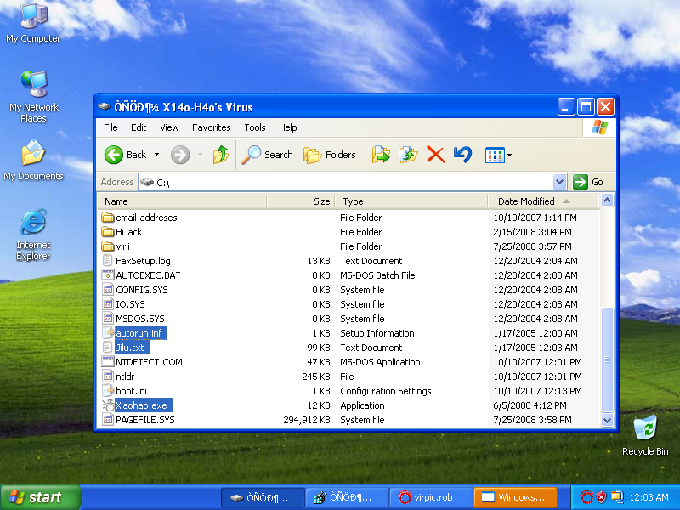680x510 pixels.
Task: Open the File menu
Action: coord(110,127)
